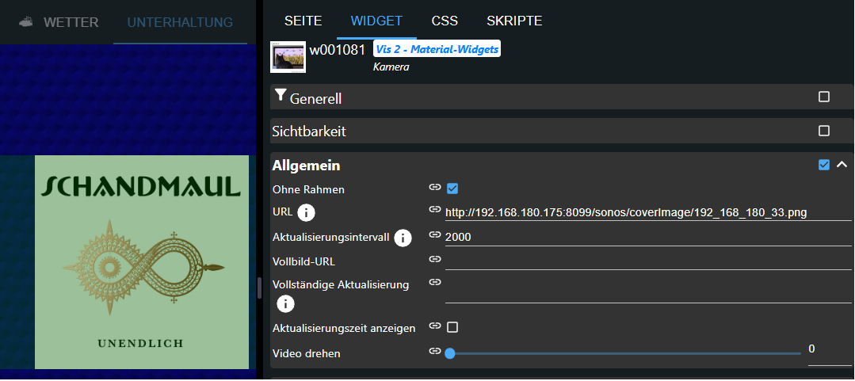
Task: Click the filter icon beside Generell
Action: coord(281,97)
